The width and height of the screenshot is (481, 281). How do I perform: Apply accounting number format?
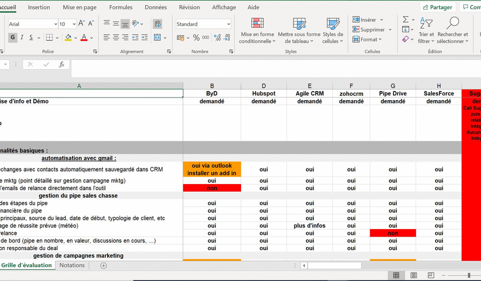click(x=181, y=37)
